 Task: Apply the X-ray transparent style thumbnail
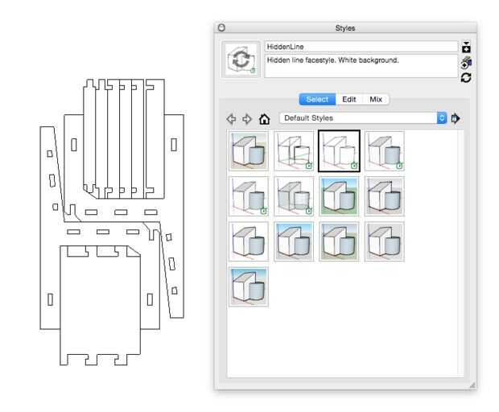(x=294, y=196)
